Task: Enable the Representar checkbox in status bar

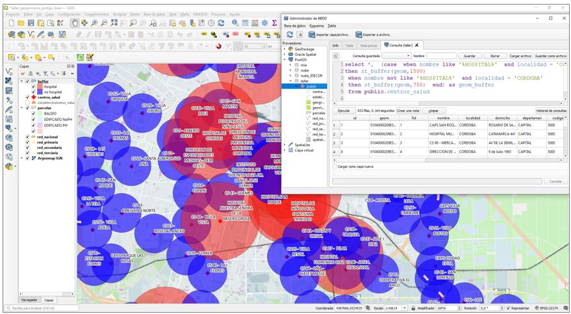Action: coord(509,308)
